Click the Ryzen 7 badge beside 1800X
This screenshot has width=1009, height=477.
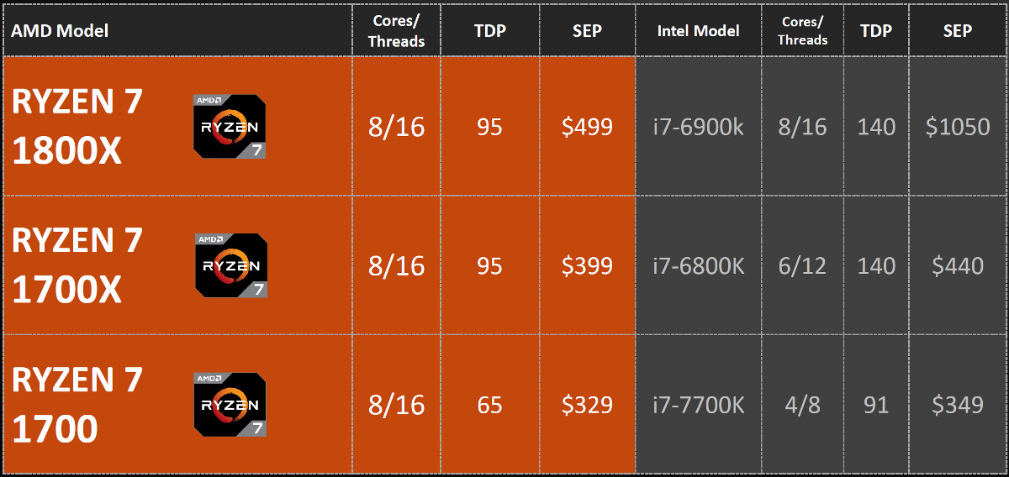[231, 127]
